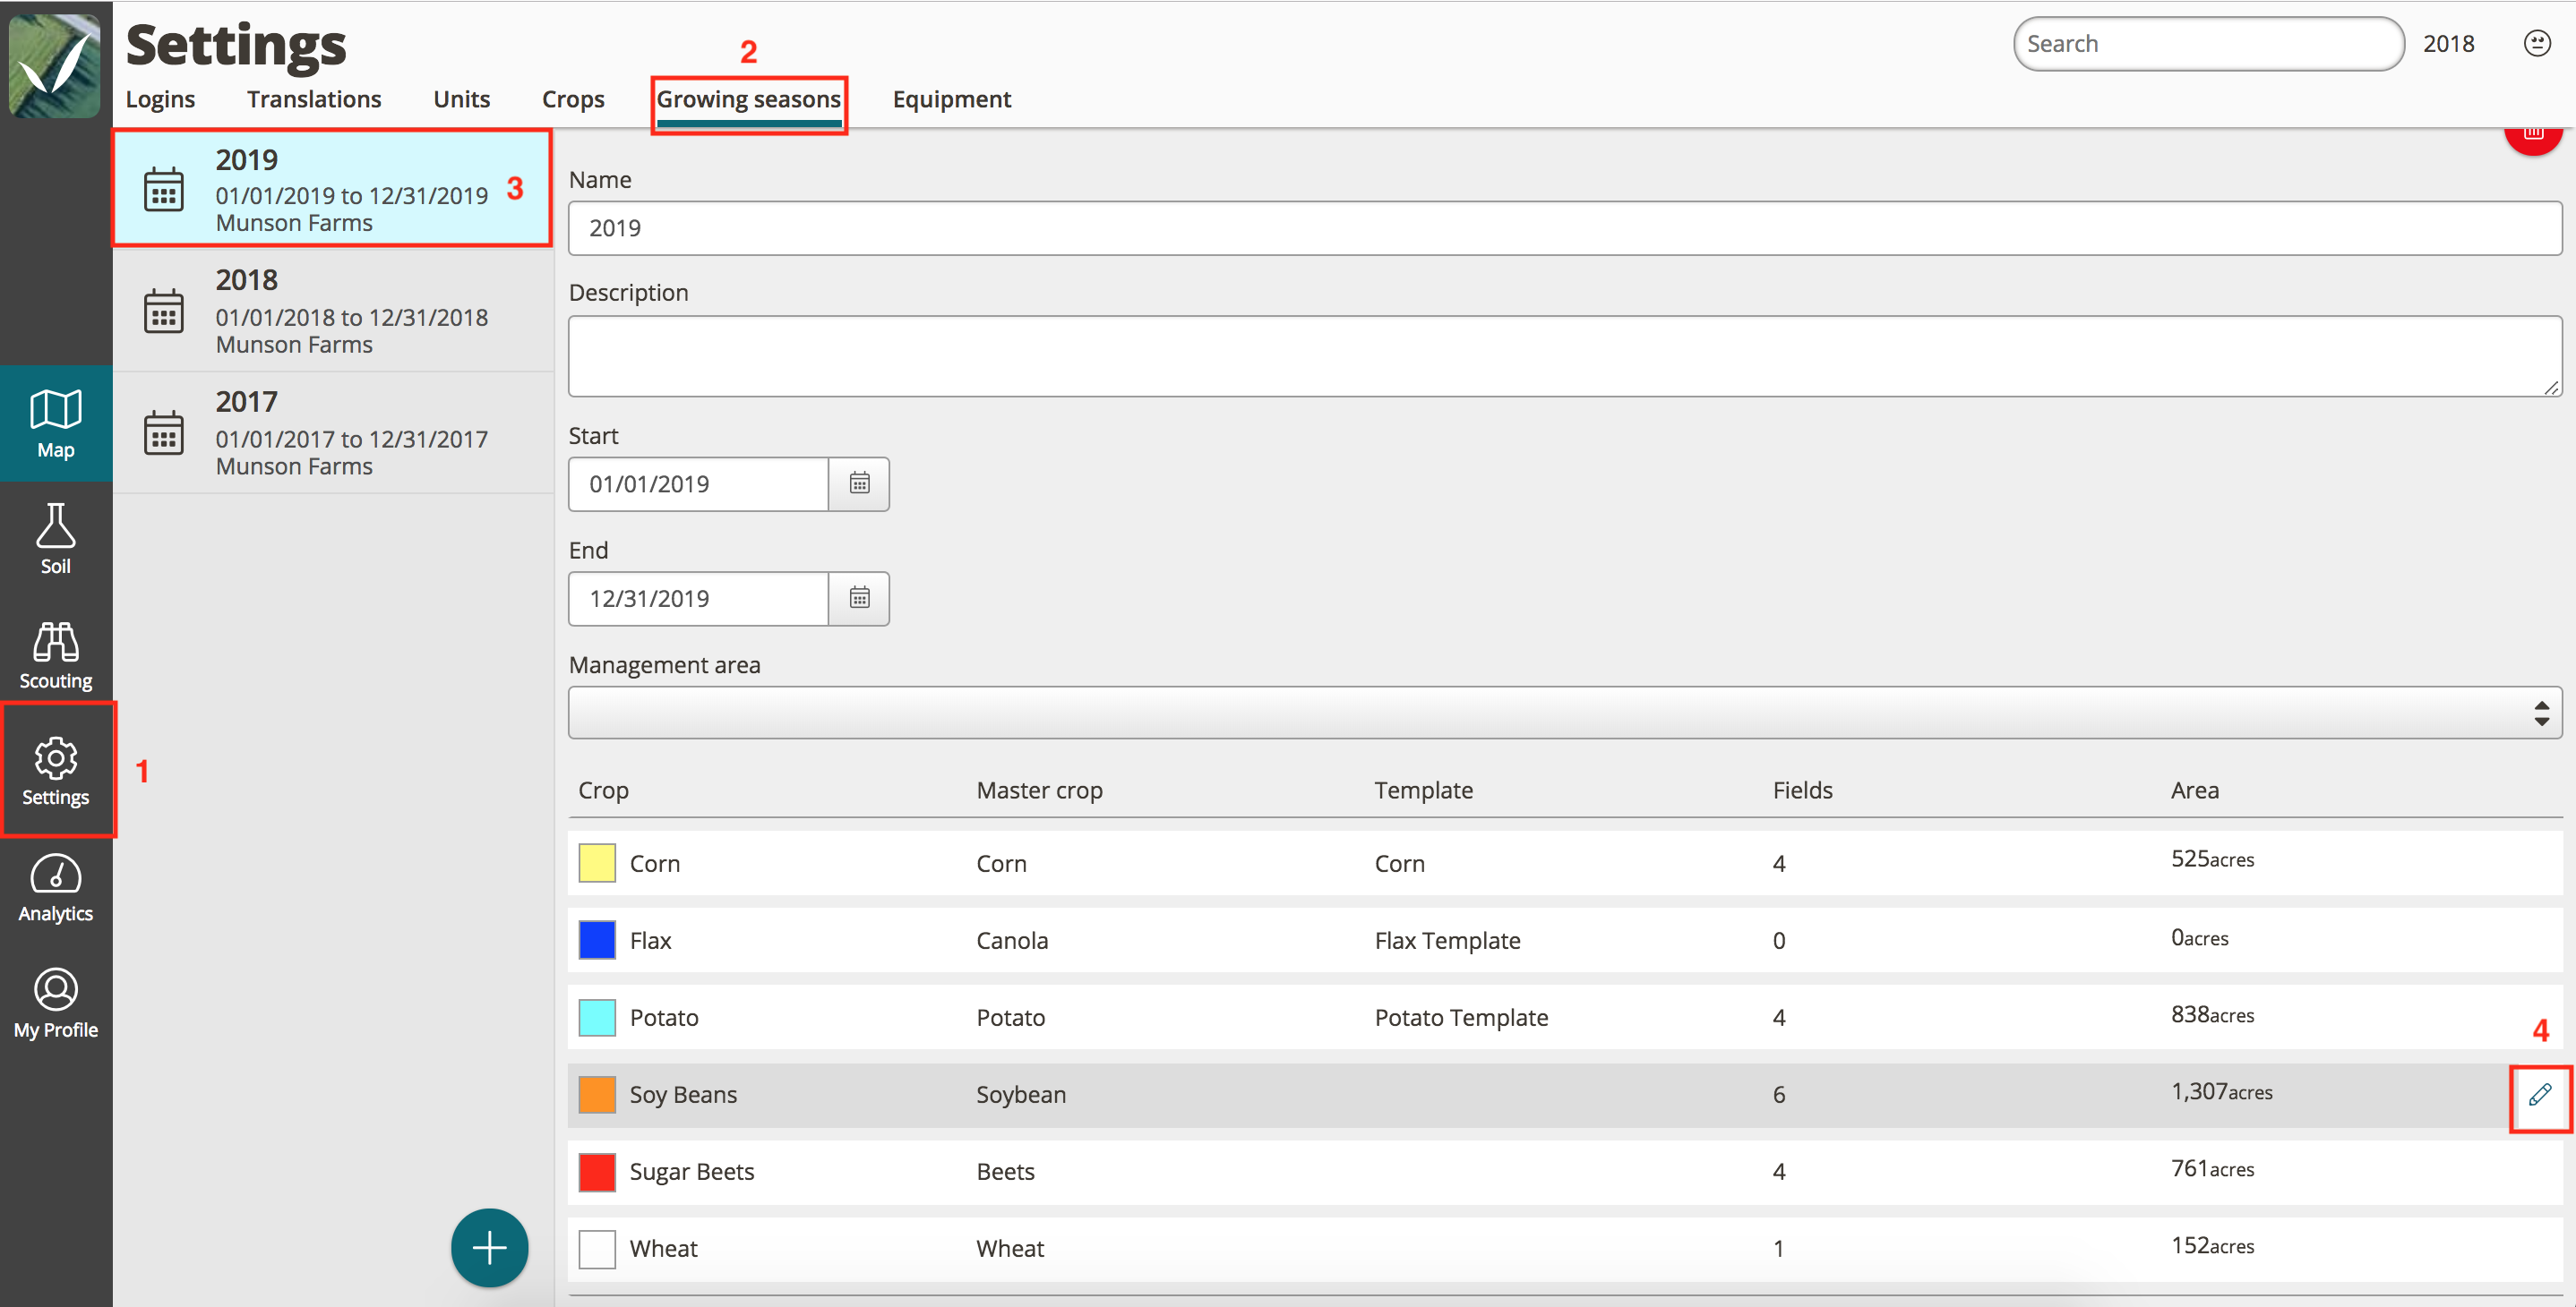The width and height of the screenshot is (2576, 1307).
Task: Click red delete season button
Action: (2533, 138)
